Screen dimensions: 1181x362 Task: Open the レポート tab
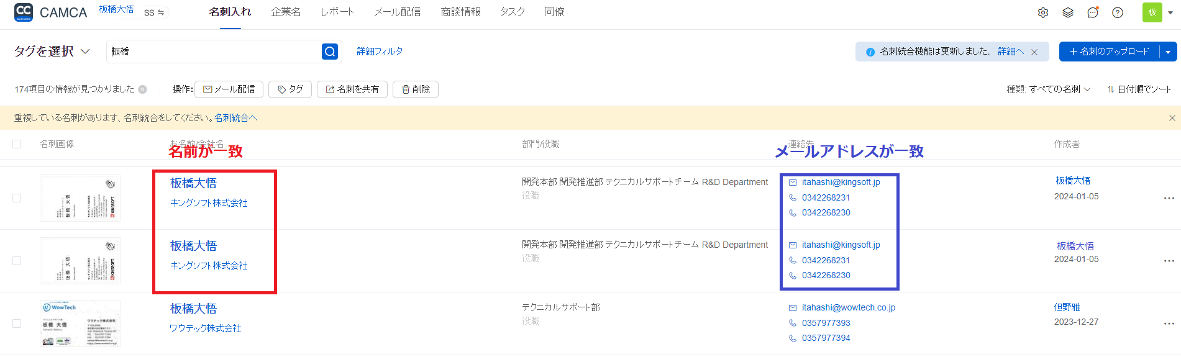pos(337,12)
